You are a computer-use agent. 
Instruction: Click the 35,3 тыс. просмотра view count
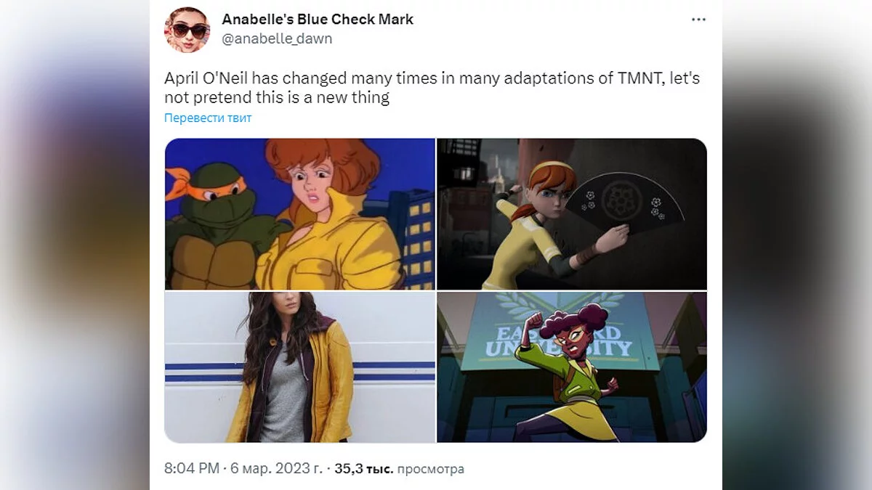(x=399, y=469)
